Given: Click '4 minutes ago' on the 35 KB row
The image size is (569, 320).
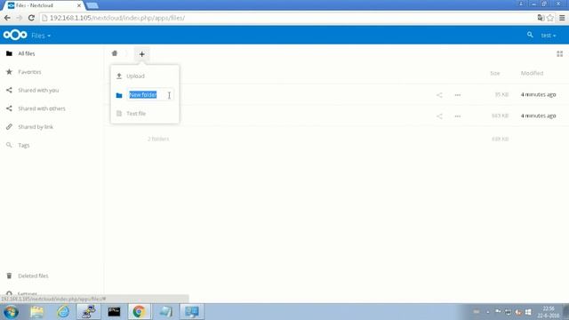Looking at the screenshot, I should tap(538, 95).
